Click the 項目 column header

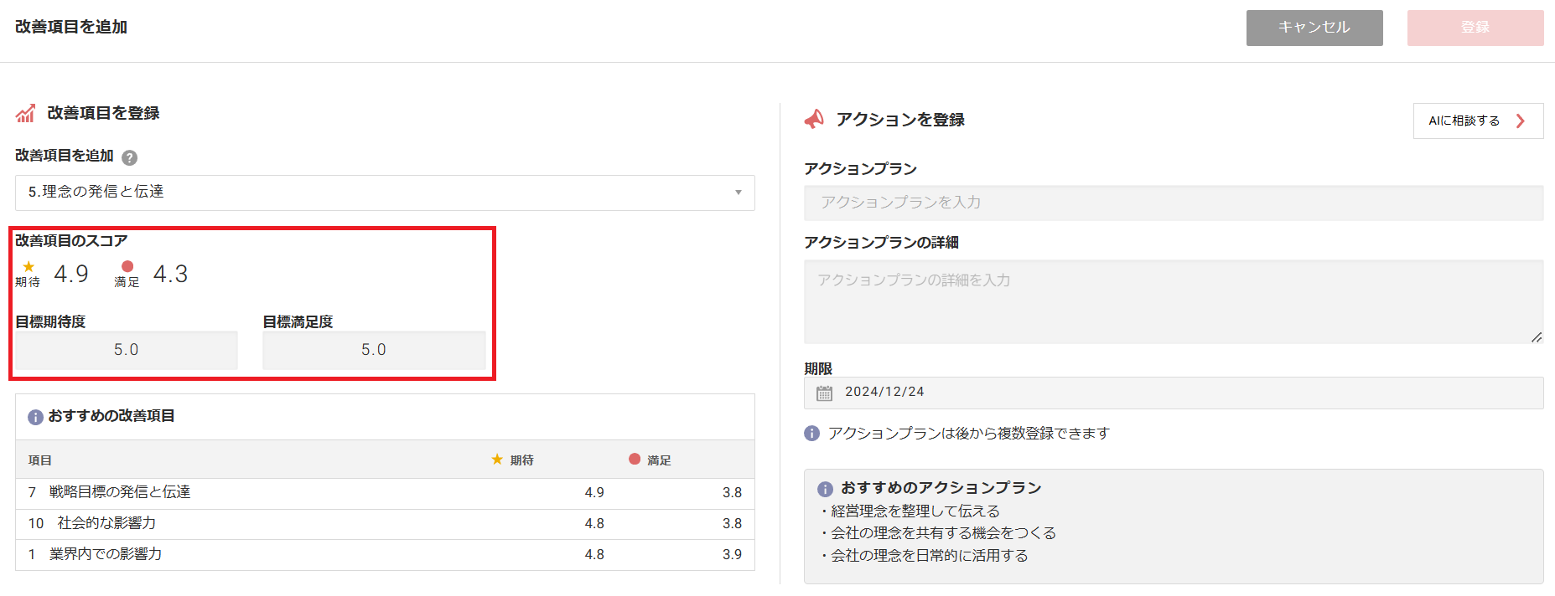click(40, 460)
